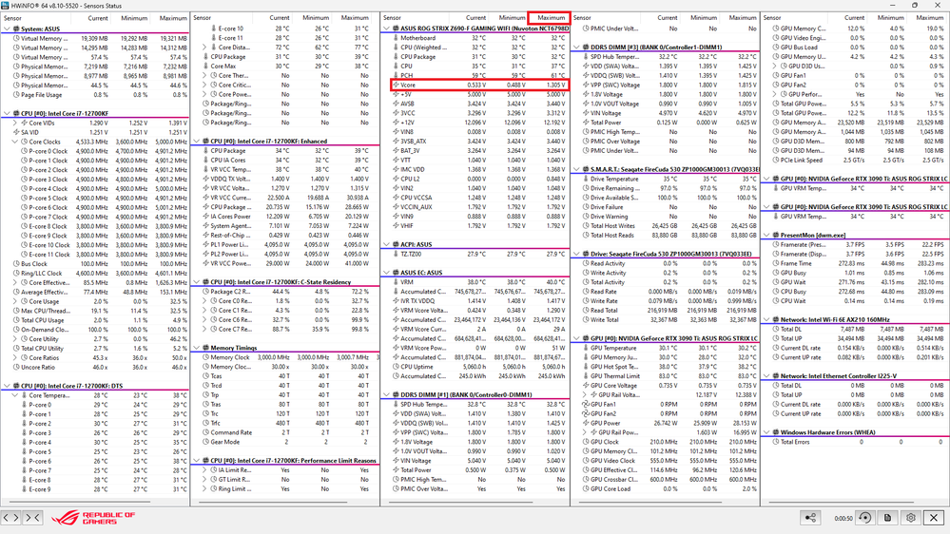The height and width of the screenshot is (534, 950).
Task: Collapse the C-State Residency section
Action: [196, 282]
